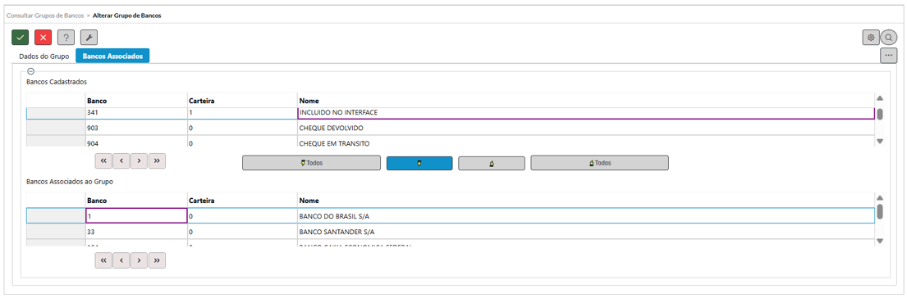Open the Consultar Grupos de Bancos breadcrumb link
The height and width of the screenshot is (298, 907).
click(x=44, y=16)
